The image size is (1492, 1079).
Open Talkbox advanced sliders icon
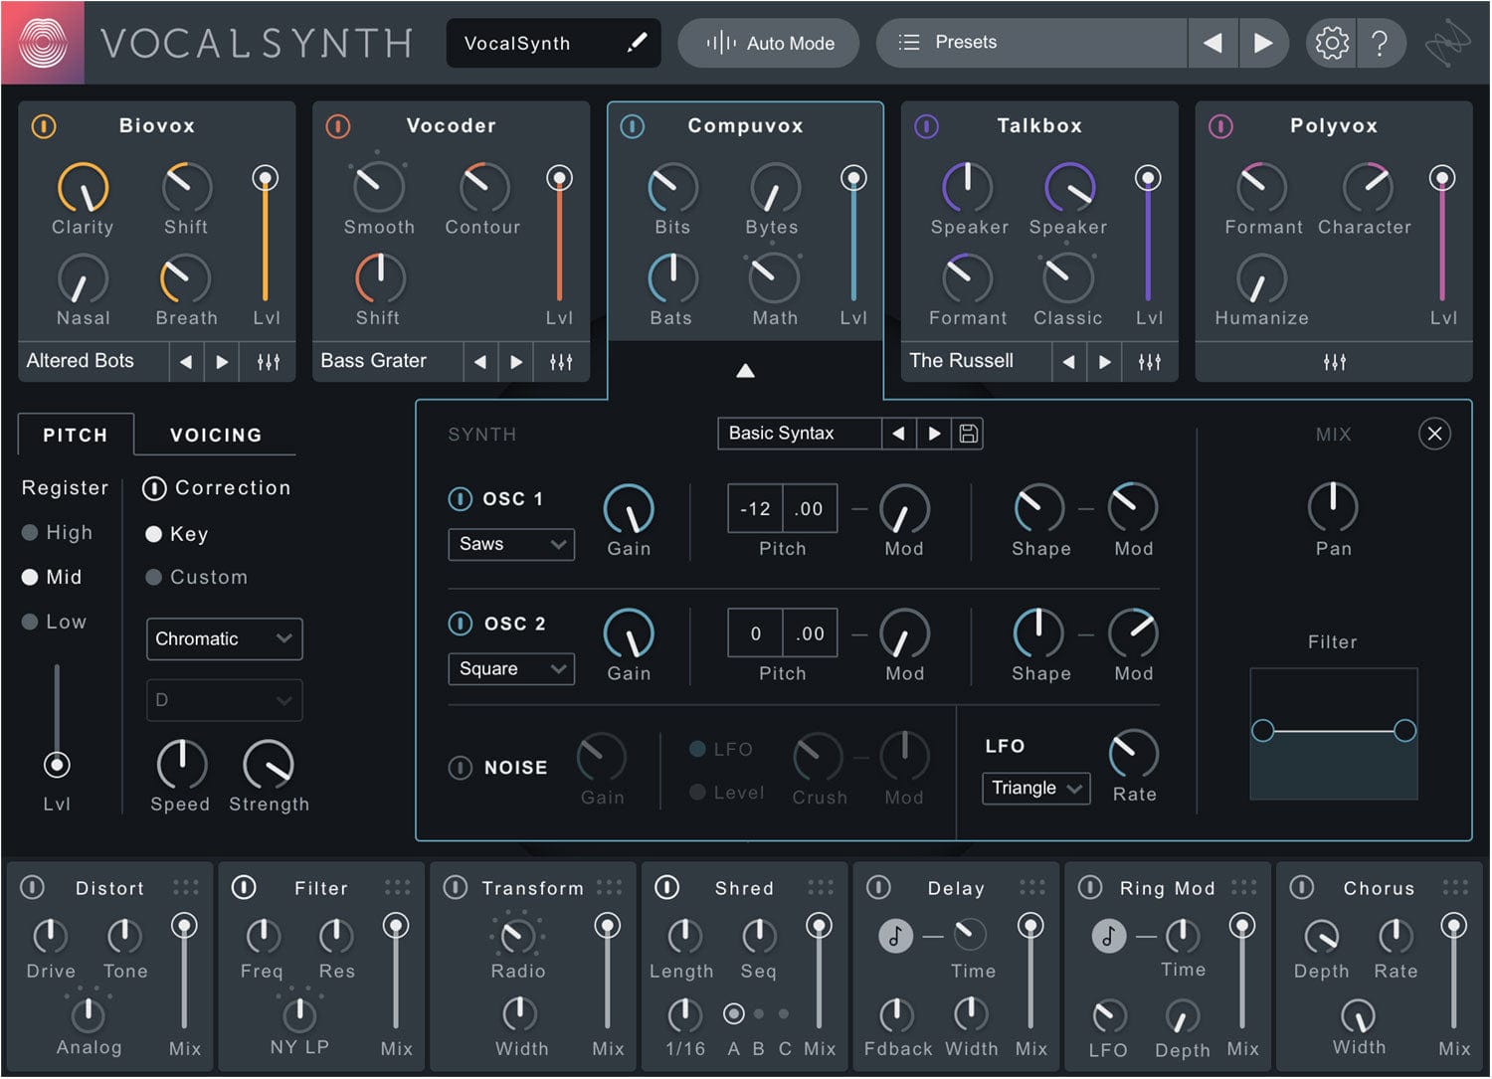point(1150,362)
